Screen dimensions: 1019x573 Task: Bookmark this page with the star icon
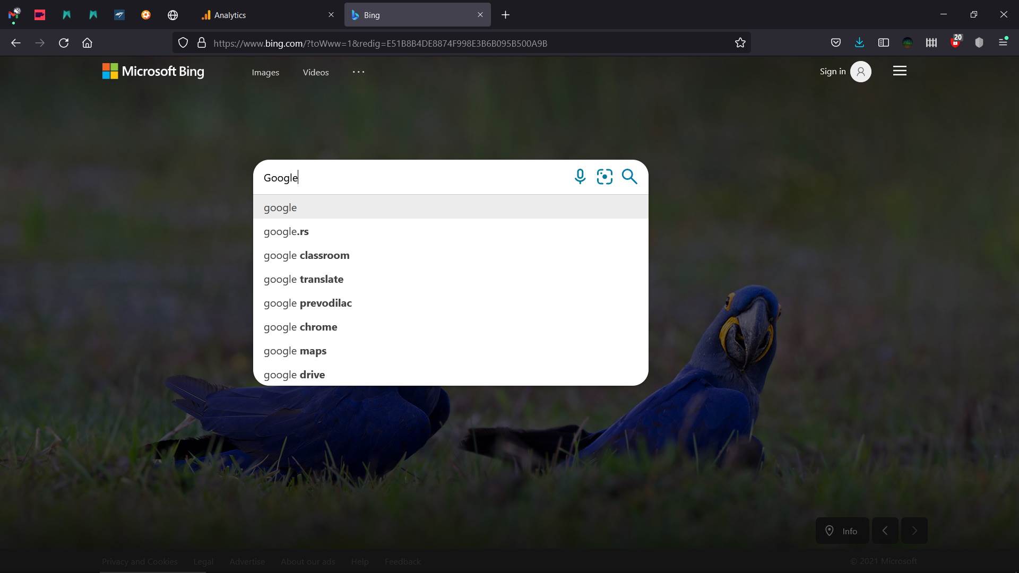pos(740,42)
